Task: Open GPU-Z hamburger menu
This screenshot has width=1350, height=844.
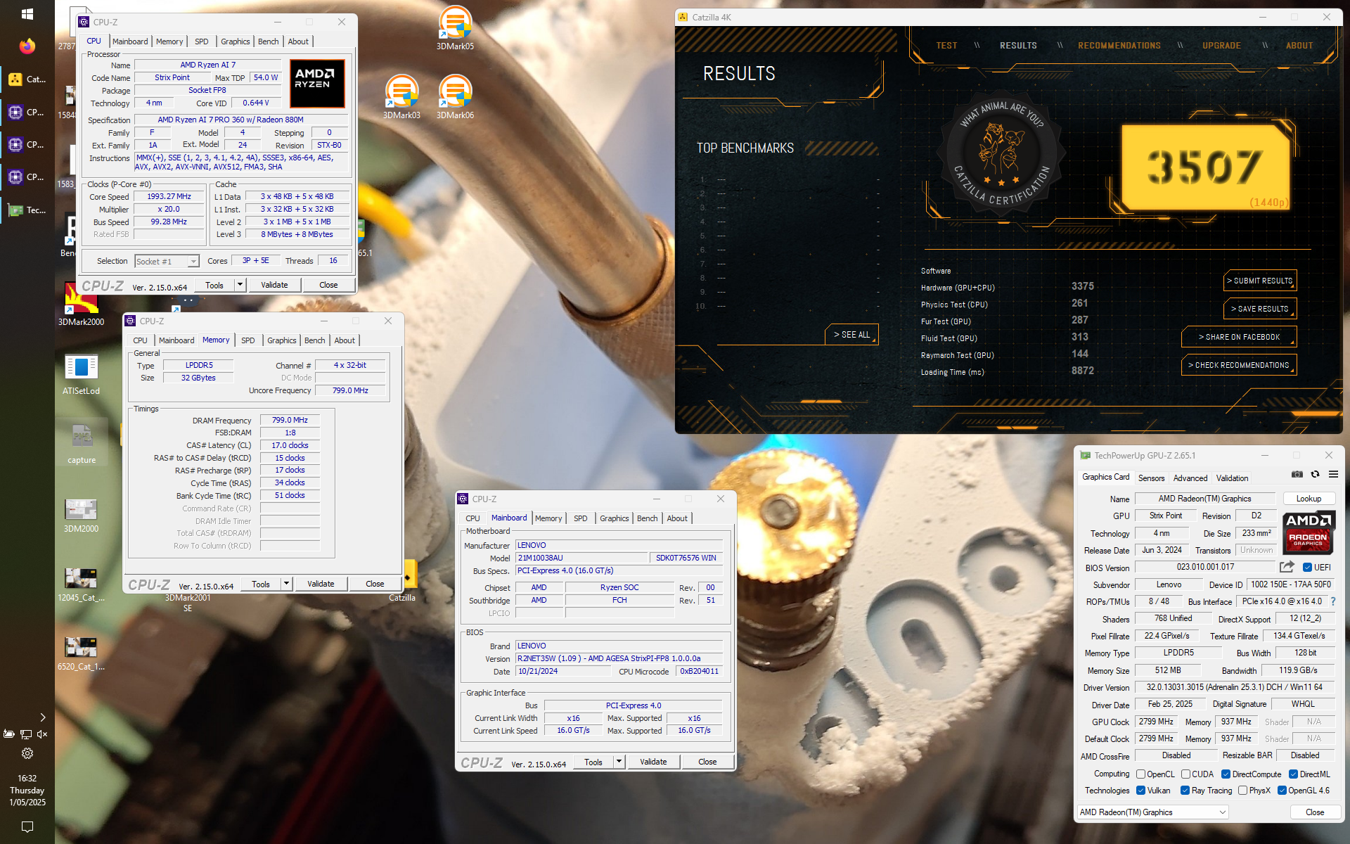Action: [x=1333, y=475]
